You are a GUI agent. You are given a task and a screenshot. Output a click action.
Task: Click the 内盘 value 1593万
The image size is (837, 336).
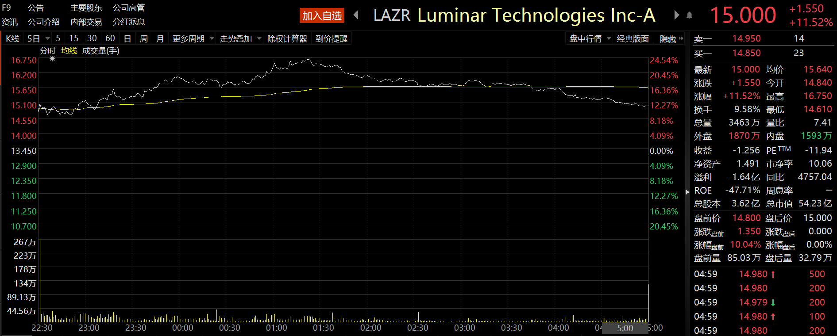pos(817,136)
